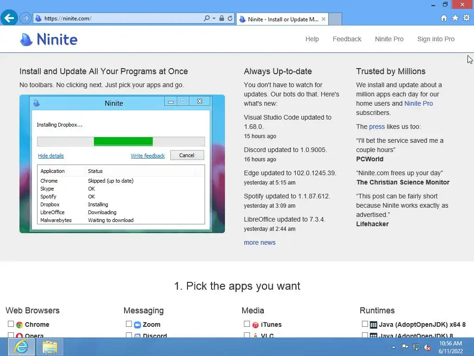The height and width of the screenshot is (356, 474).
Task: Open the browser Tools gear icon
Action: pos(467,18)
